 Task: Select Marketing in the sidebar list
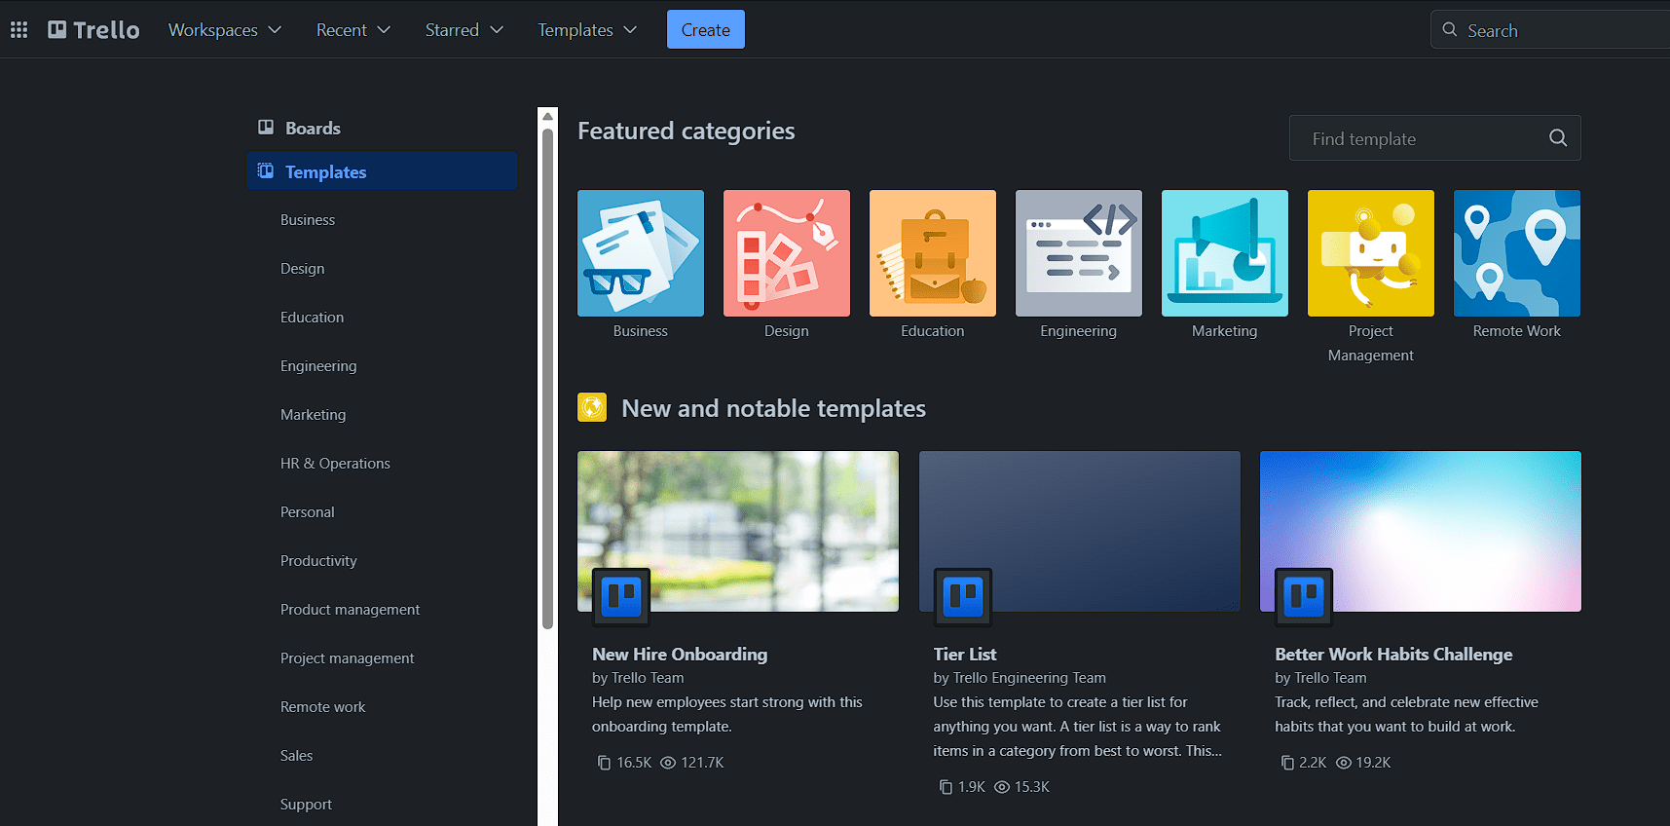314,415
